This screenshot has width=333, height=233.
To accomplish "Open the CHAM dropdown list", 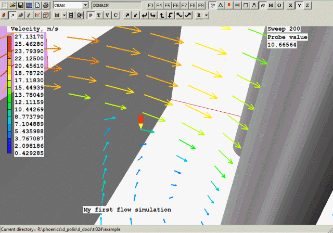I will click(85, 5).
